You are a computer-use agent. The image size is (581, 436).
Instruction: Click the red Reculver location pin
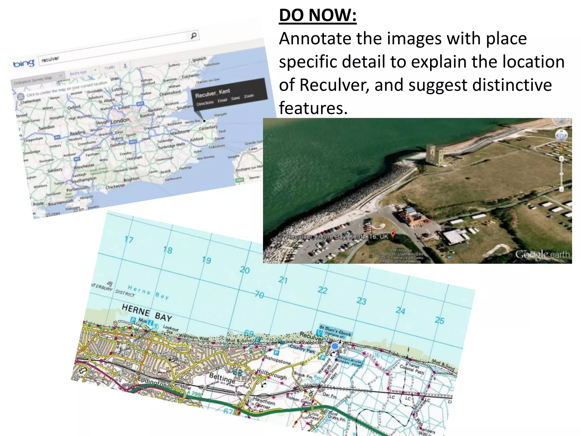point(393,234)
